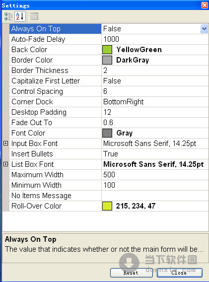Select the Alphabetical sort icon
Image resolution: width=209 pixels, height=282 pixels.
[x=20, y=16]
